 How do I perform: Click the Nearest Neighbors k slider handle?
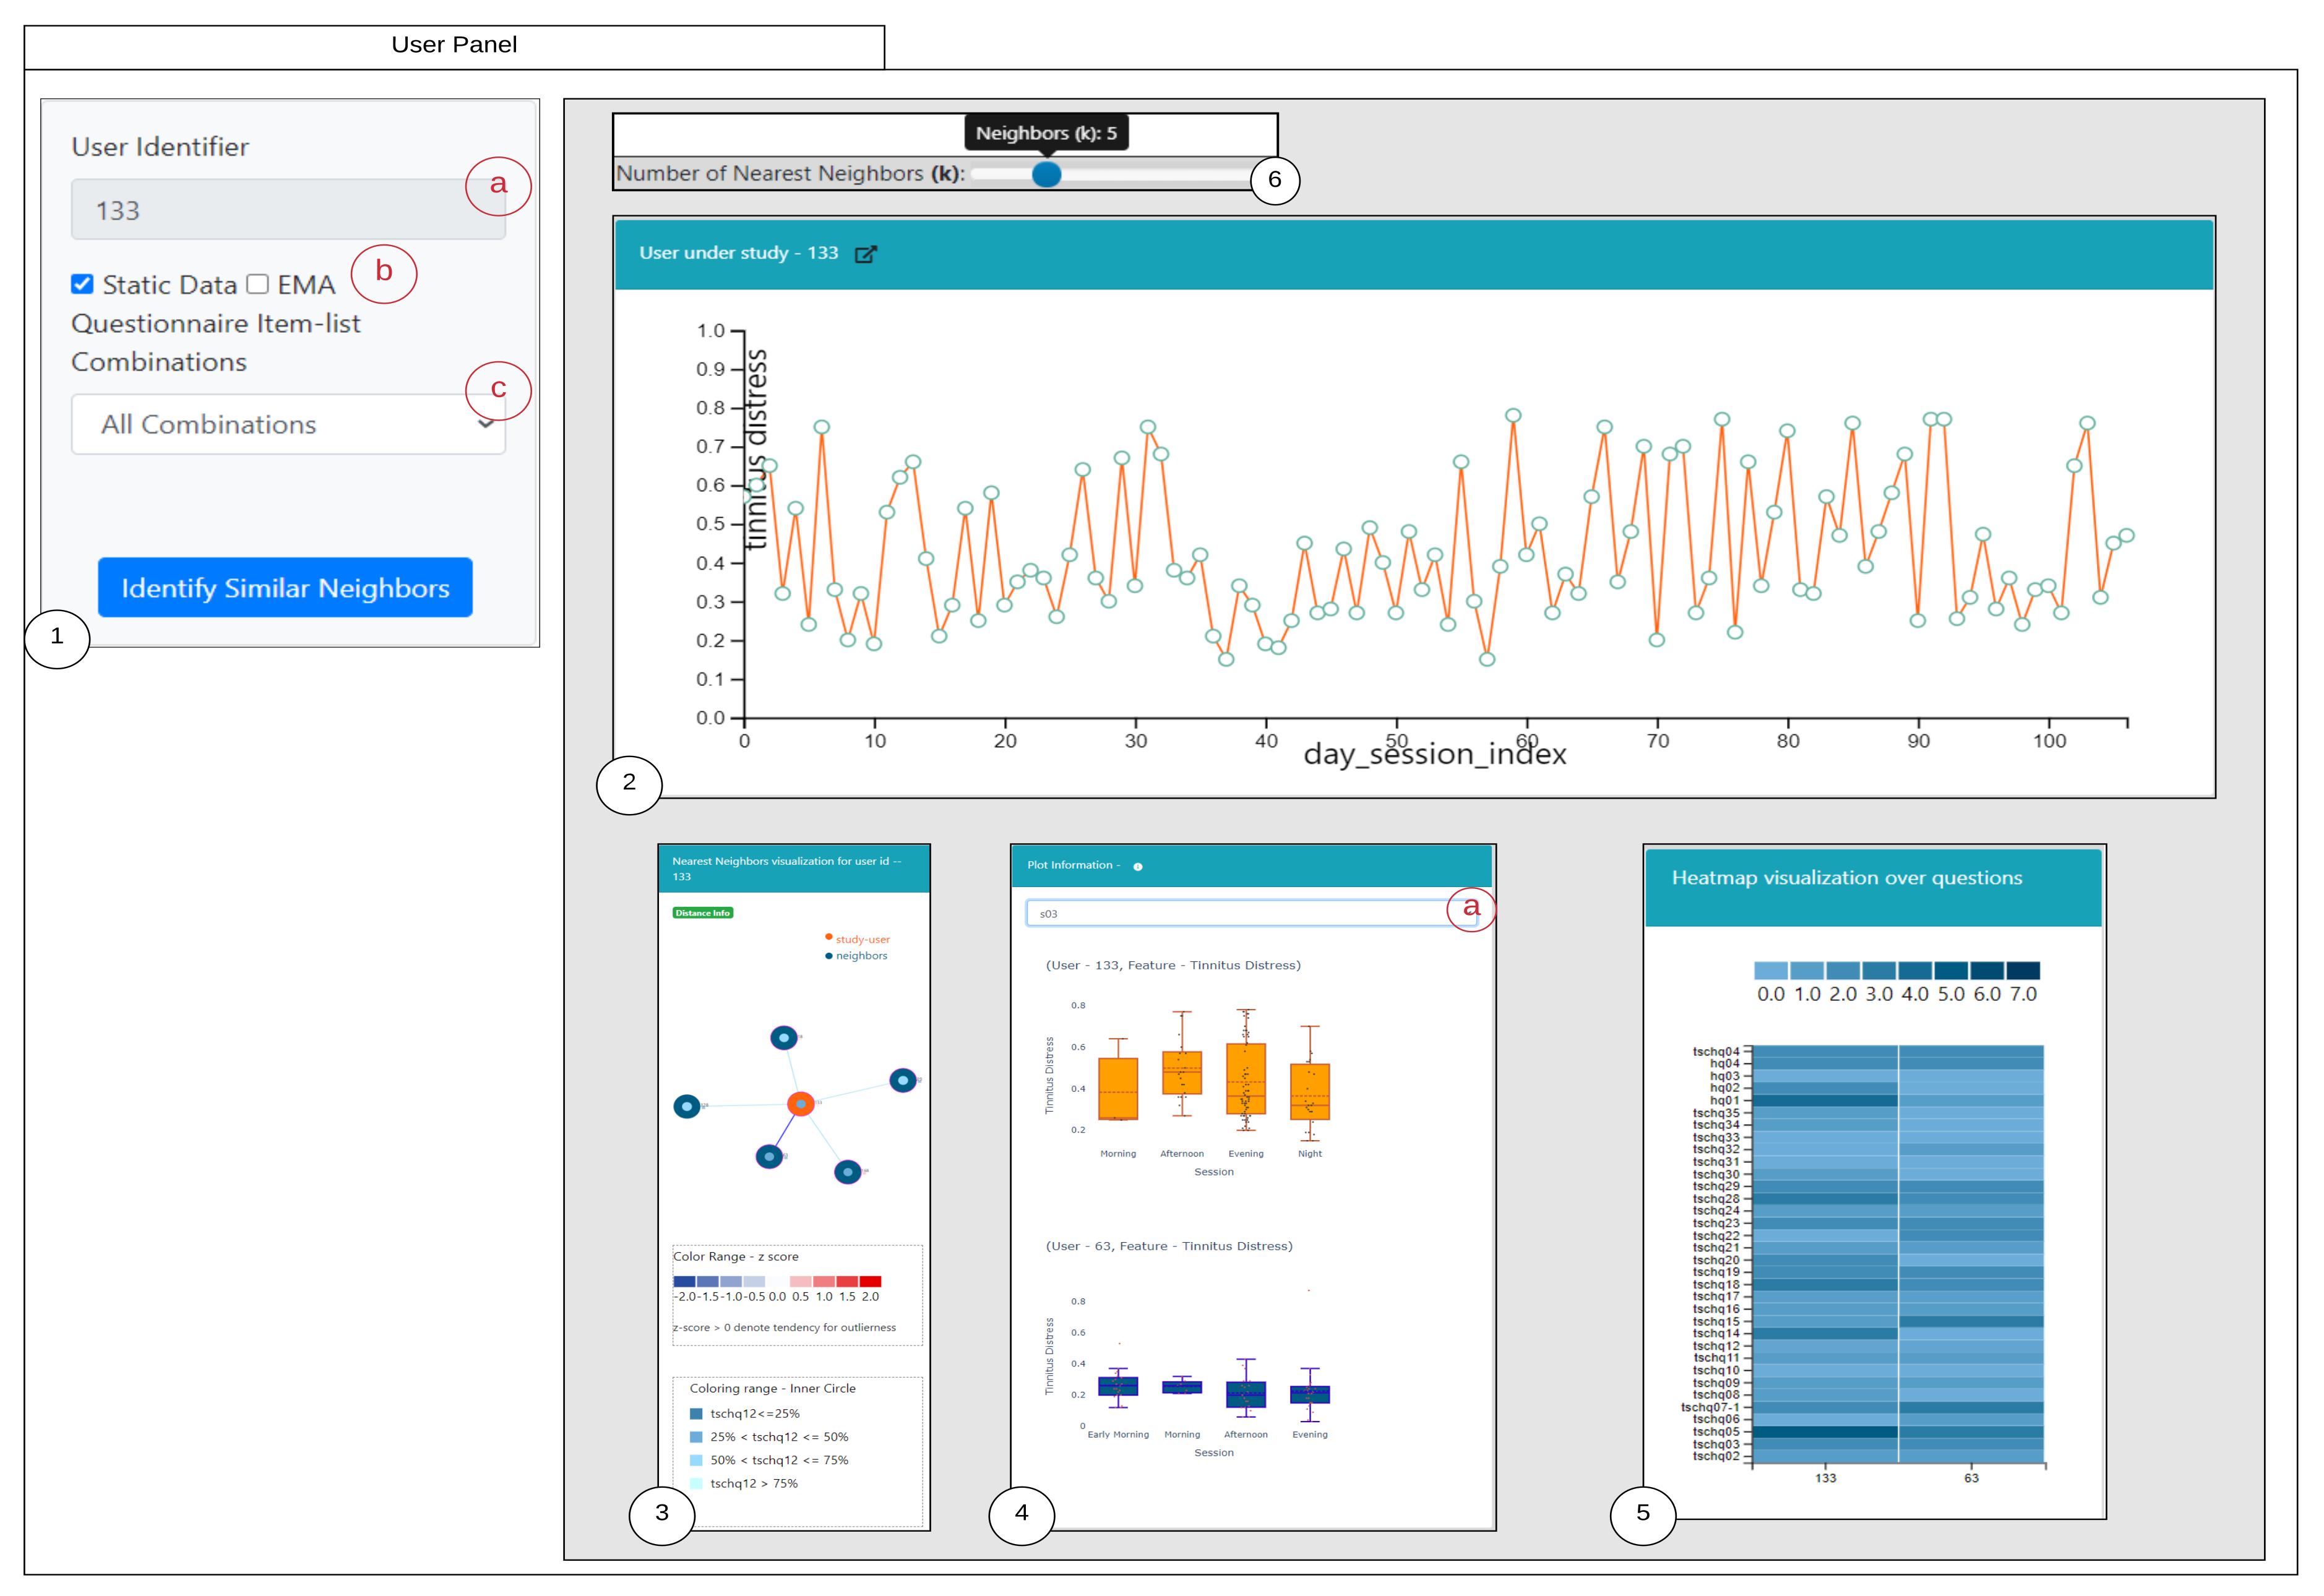(1046, 175)
